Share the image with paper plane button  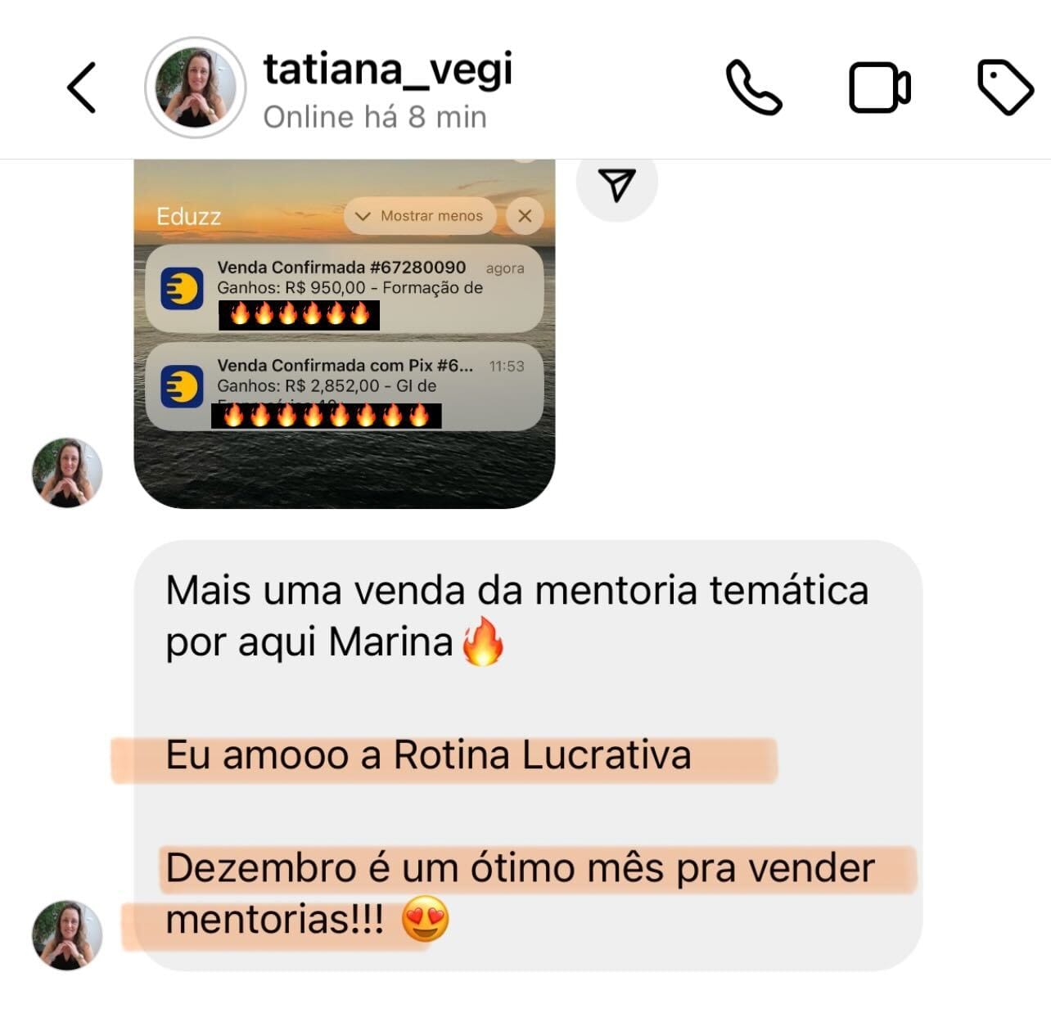616,185
